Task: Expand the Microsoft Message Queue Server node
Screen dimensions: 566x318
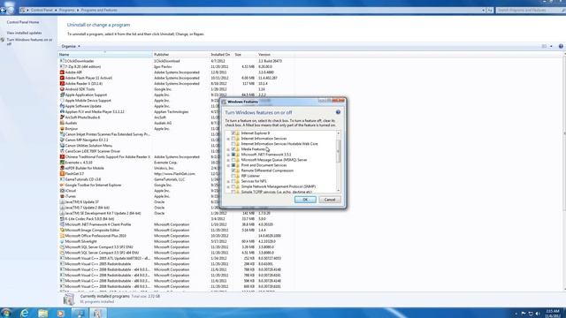Action: pyautogui.click(x=228, y=160)
